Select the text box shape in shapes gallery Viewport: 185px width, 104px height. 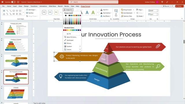4,11
